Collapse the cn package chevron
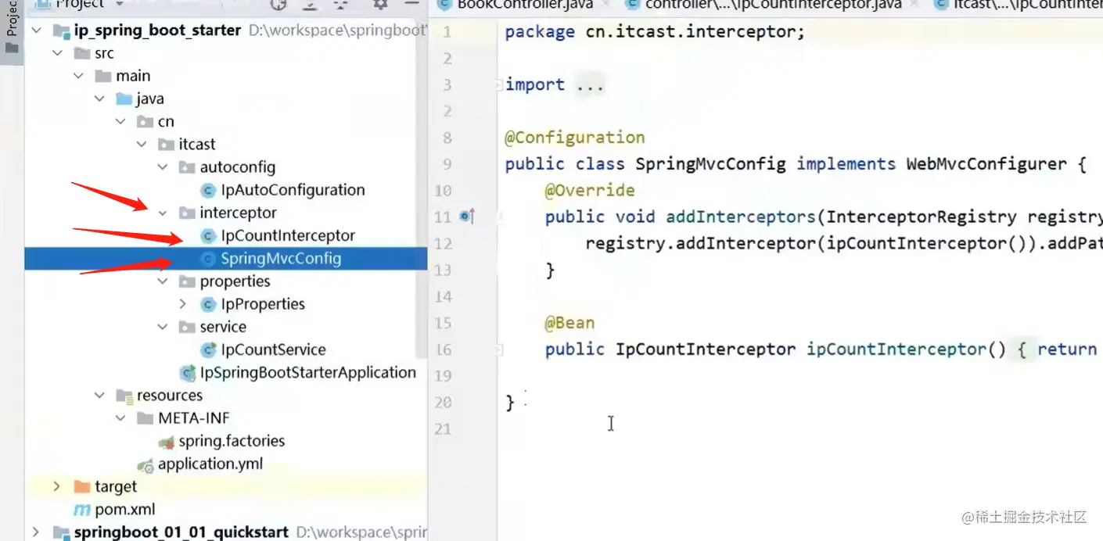 pos(120,121)
